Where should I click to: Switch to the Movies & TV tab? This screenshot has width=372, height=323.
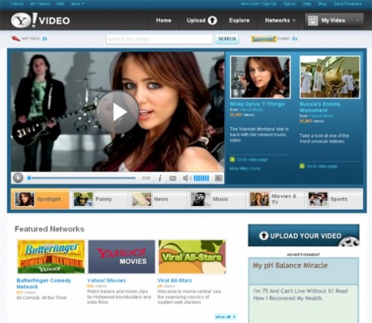[x=275, y=199]
